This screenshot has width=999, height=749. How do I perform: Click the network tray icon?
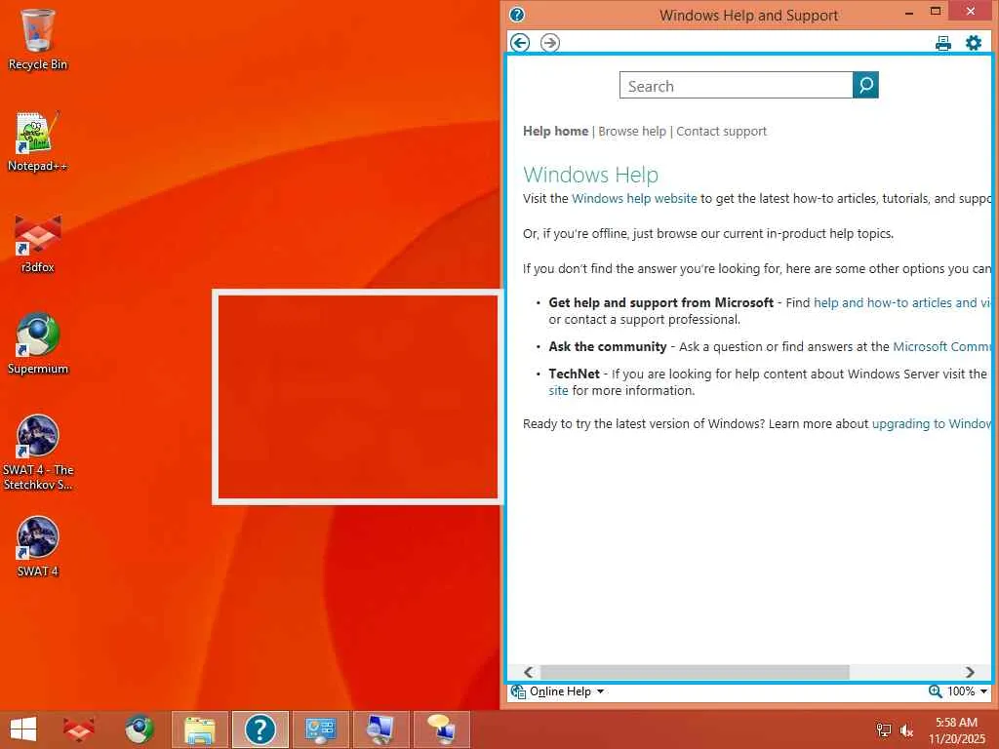pyautogui.click(x=883, y=729)
